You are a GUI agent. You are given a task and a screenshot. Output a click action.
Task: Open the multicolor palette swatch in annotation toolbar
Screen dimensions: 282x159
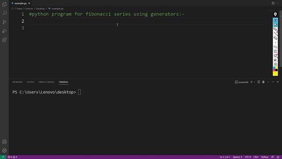pyautogui.click(x=275, y=69)
